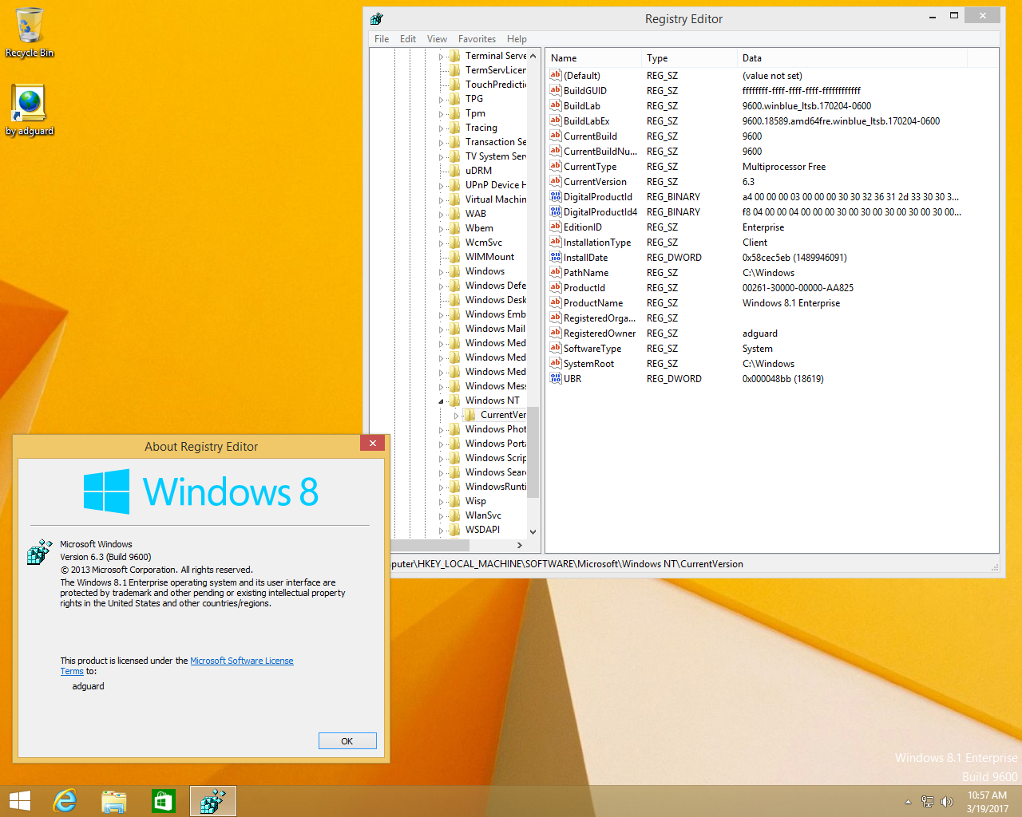Open the Edit menu

[408, 38]
